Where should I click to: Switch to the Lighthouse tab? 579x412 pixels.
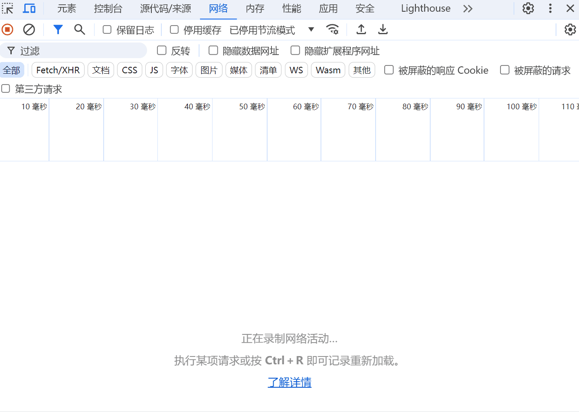pos(425,8)
